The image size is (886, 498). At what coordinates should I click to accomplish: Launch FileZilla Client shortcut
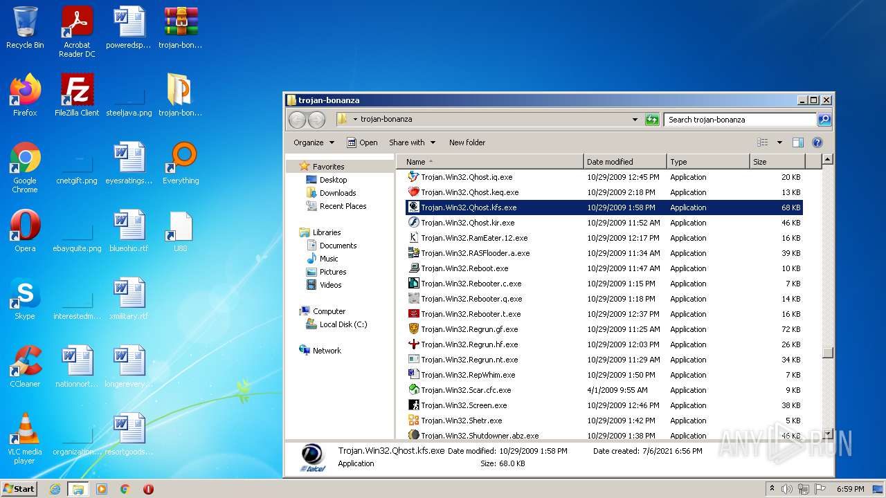coord(77,95)
